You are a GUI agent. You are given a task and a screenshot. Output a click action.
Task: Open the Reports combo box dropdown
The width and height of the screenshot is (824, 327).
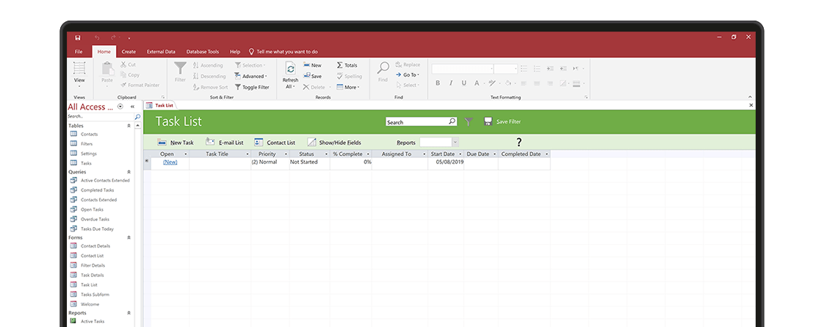tap(455, 142)
